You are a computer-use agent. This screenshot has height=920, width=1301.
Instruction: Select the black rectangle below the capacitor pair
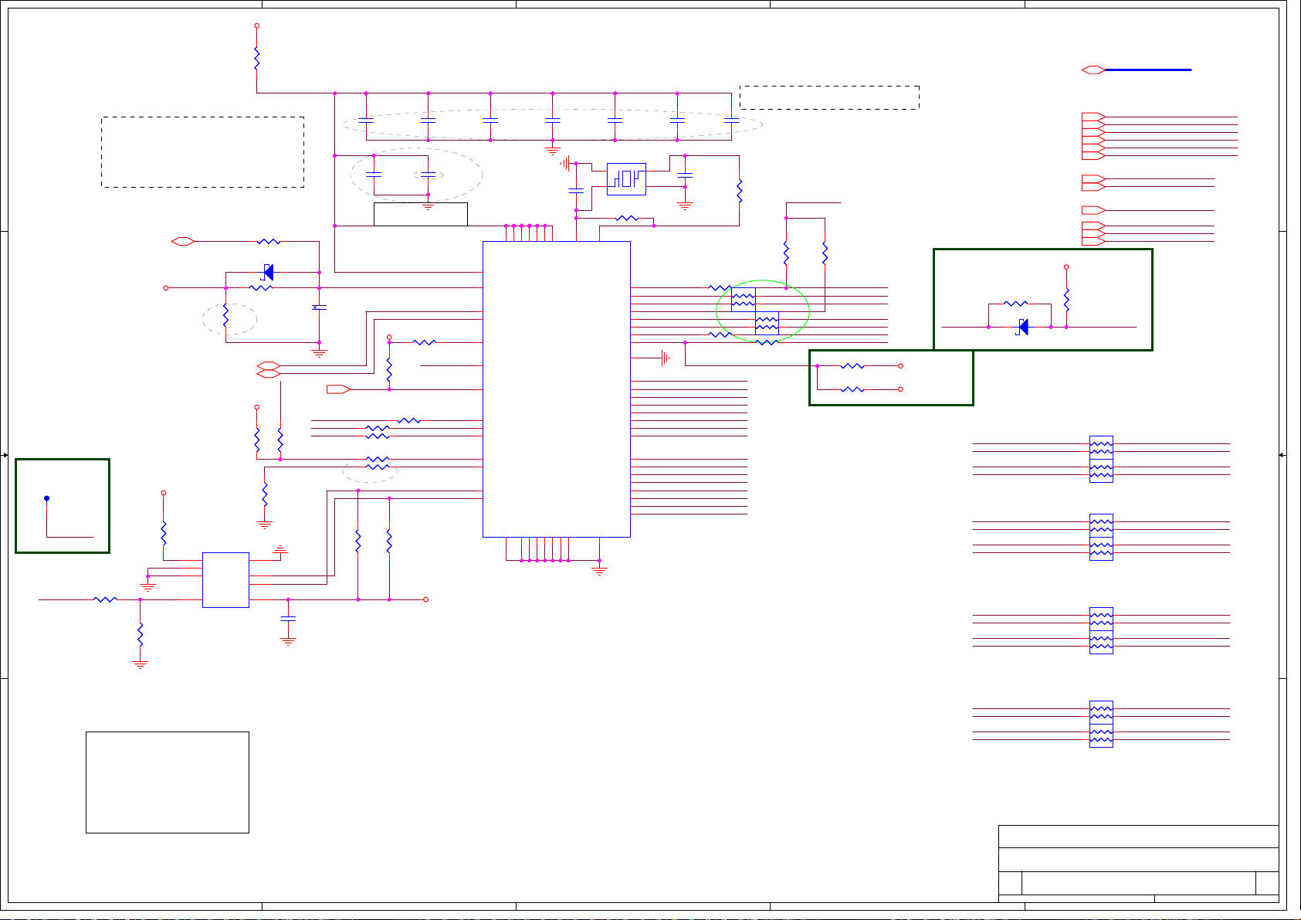421,215
